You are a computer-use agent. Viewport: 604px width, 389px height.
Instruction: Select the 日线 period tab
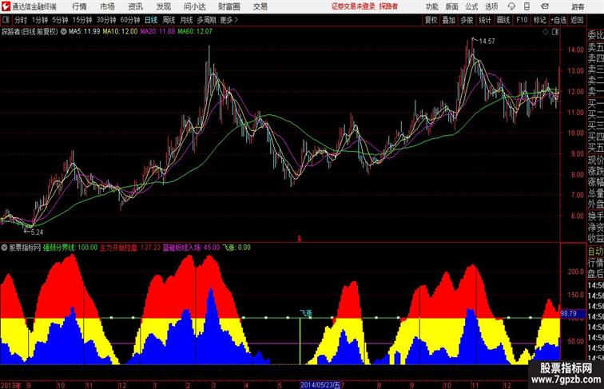151,20
